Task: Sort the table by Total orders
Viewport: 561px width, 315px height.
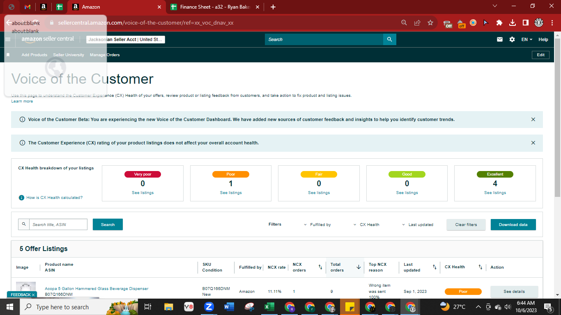Action: pyautogui.click(x=359, y=267)
